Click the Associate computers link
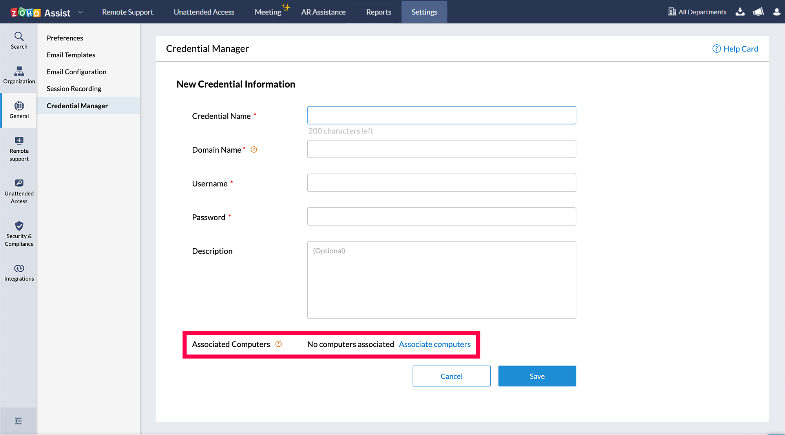This screenshot has height=435, width=785. (434, 344)
